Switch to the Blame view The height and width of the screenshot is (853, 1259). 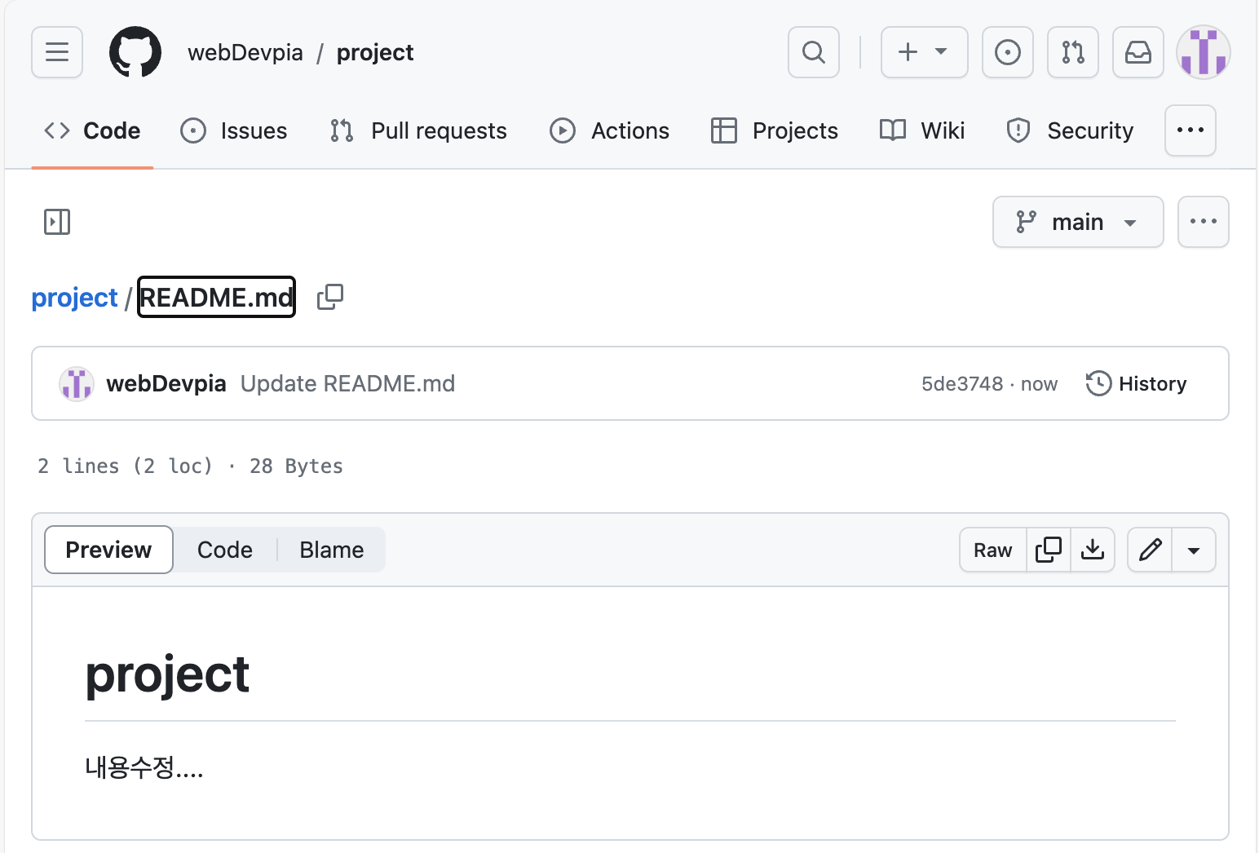point(331,550)
